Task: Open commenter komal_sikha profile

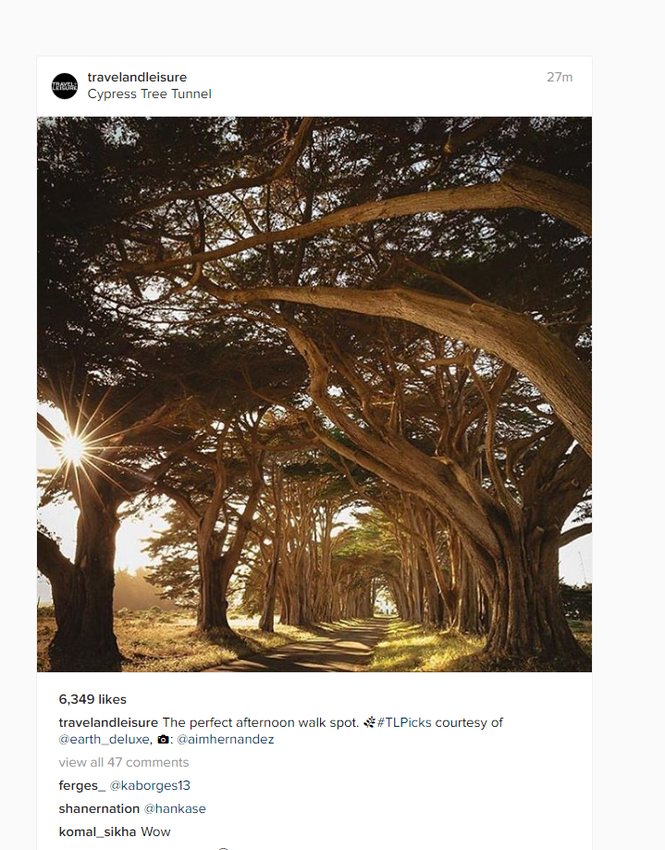Action: 97,831
